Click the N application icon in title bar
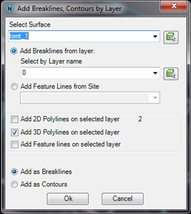 point(10,9)
